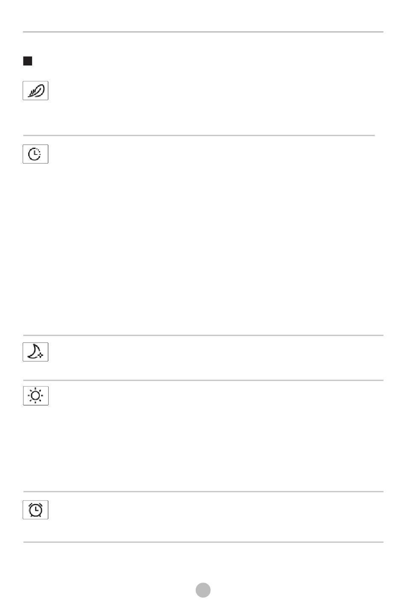
Task: Click the last divider line below alarm icon
Action: [203, 542]
